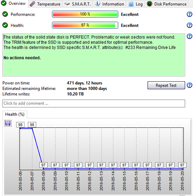Click the Health 97 % bar
This screenshot has height=196, width=193.
[x=85, y=25]
